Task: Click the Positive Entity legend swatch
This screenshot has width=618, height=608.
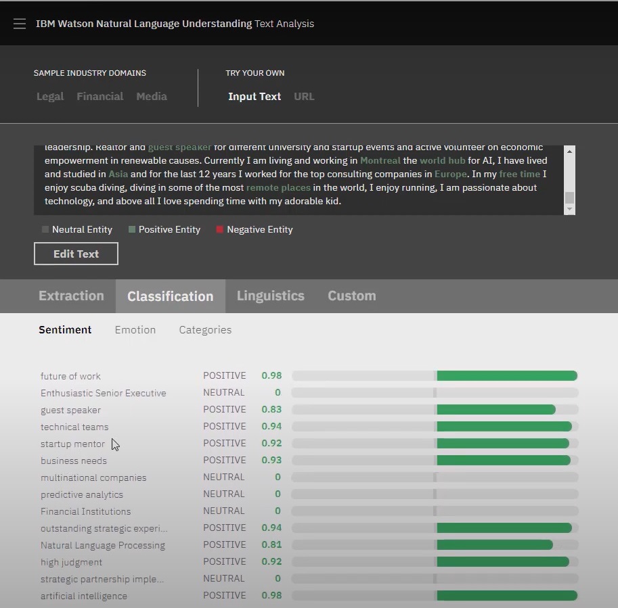Action: click(x=132, y=229)
